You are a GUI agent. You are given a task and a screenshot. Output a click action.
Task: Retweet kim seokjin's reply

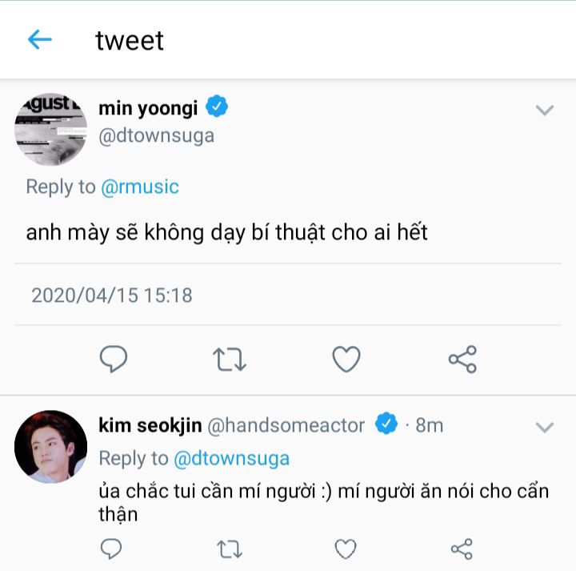229,549
